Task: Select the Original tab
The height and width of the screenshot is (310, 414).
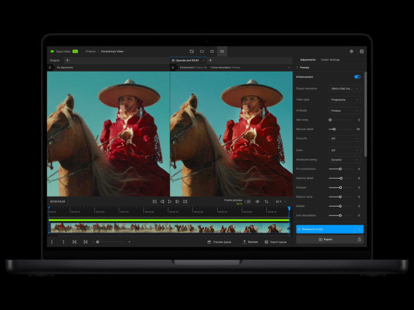Action: coord(54,60)
